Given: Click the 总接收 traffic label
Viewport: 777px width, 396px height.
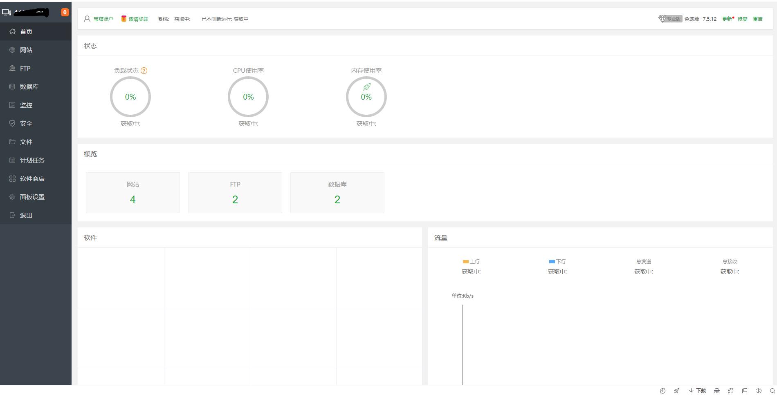Looking at the screenshot, I should (x=730, y=262).
